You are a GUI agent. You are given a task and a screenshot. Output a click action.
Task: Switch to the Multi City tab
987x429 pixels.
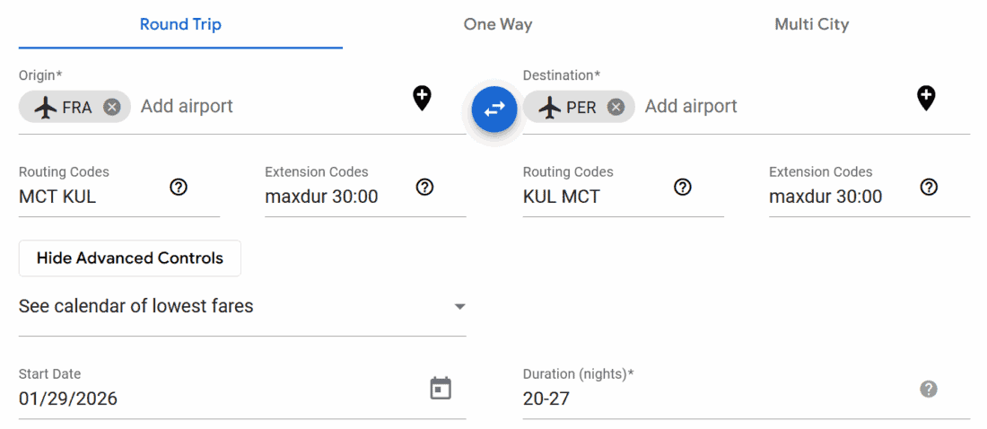811,24
